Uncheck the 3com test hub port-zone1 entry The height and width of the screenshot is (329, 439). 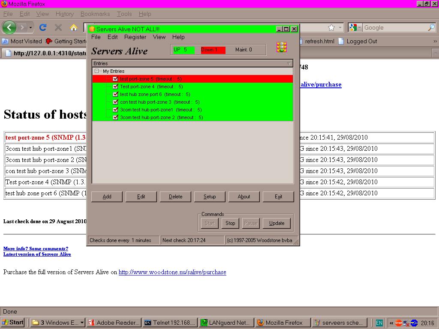(115, 110)
